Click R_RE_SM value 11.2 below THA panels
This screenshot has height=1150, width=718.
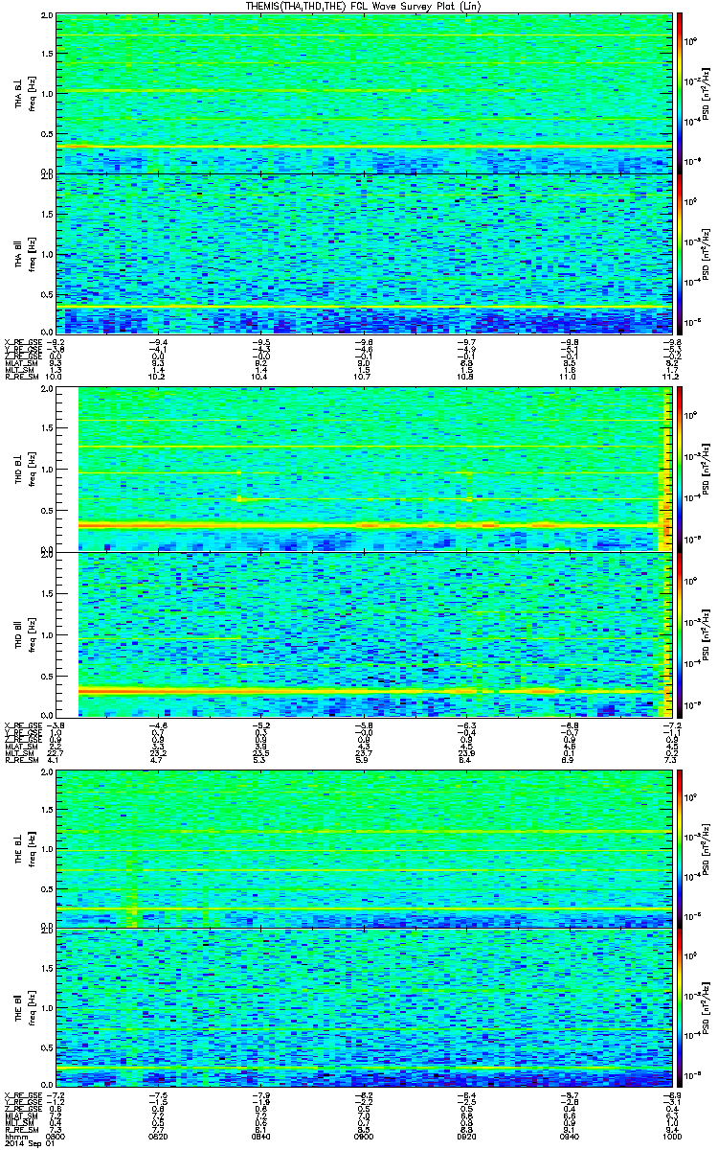click(x=669, y=378)
